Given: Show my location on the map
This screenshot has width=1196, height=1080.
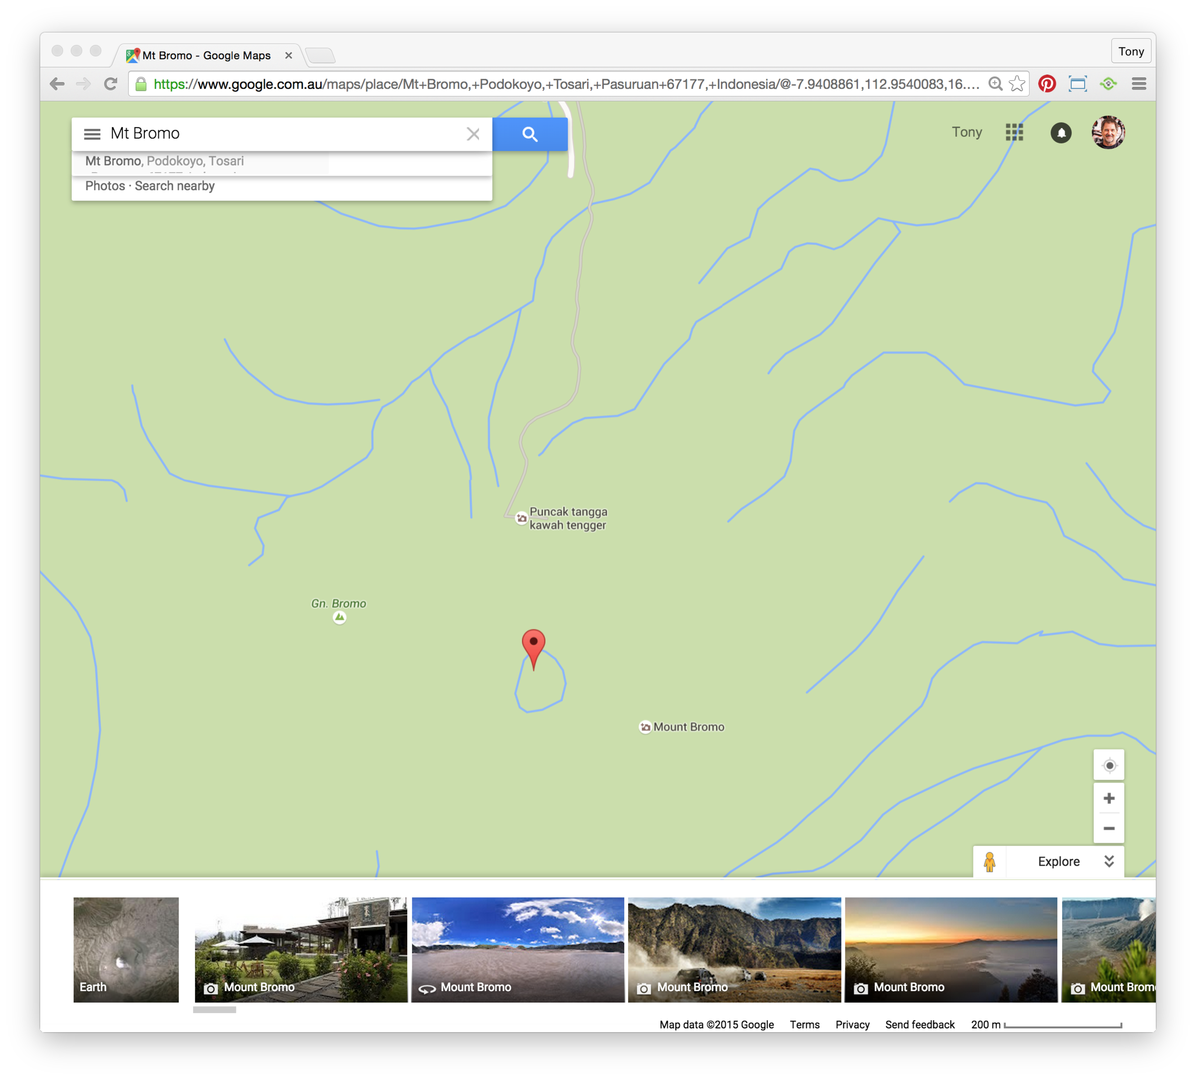Looking at the screenshot, I should (1109, 765).
